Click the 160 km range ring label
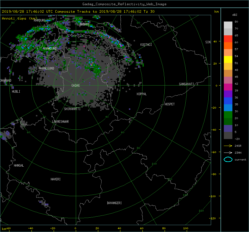The height and width of the screenshot is (232, 249). tap(201, 211)
